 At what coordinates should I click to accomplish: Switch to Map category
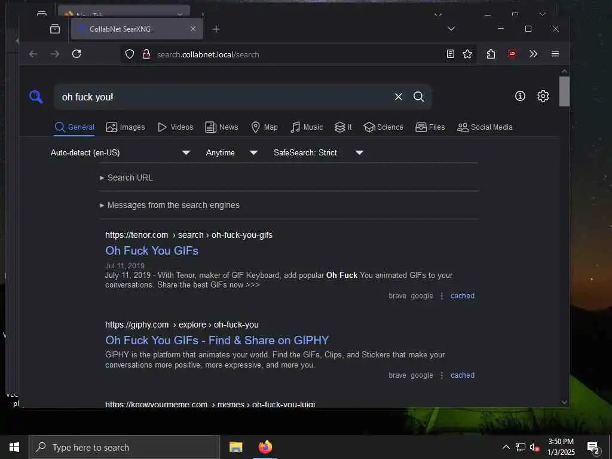pos(264,127)
